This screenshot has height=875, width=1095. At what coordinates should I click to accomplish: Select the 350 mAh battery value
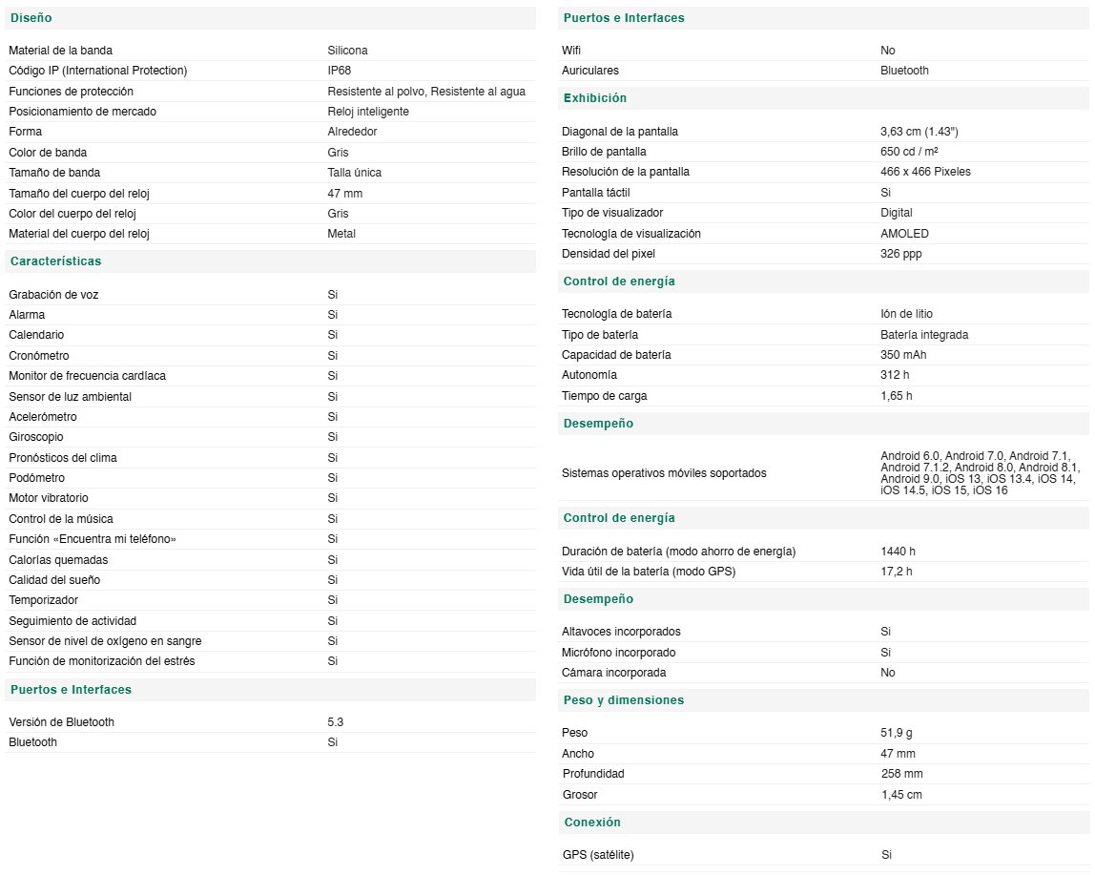pos(903,355)
